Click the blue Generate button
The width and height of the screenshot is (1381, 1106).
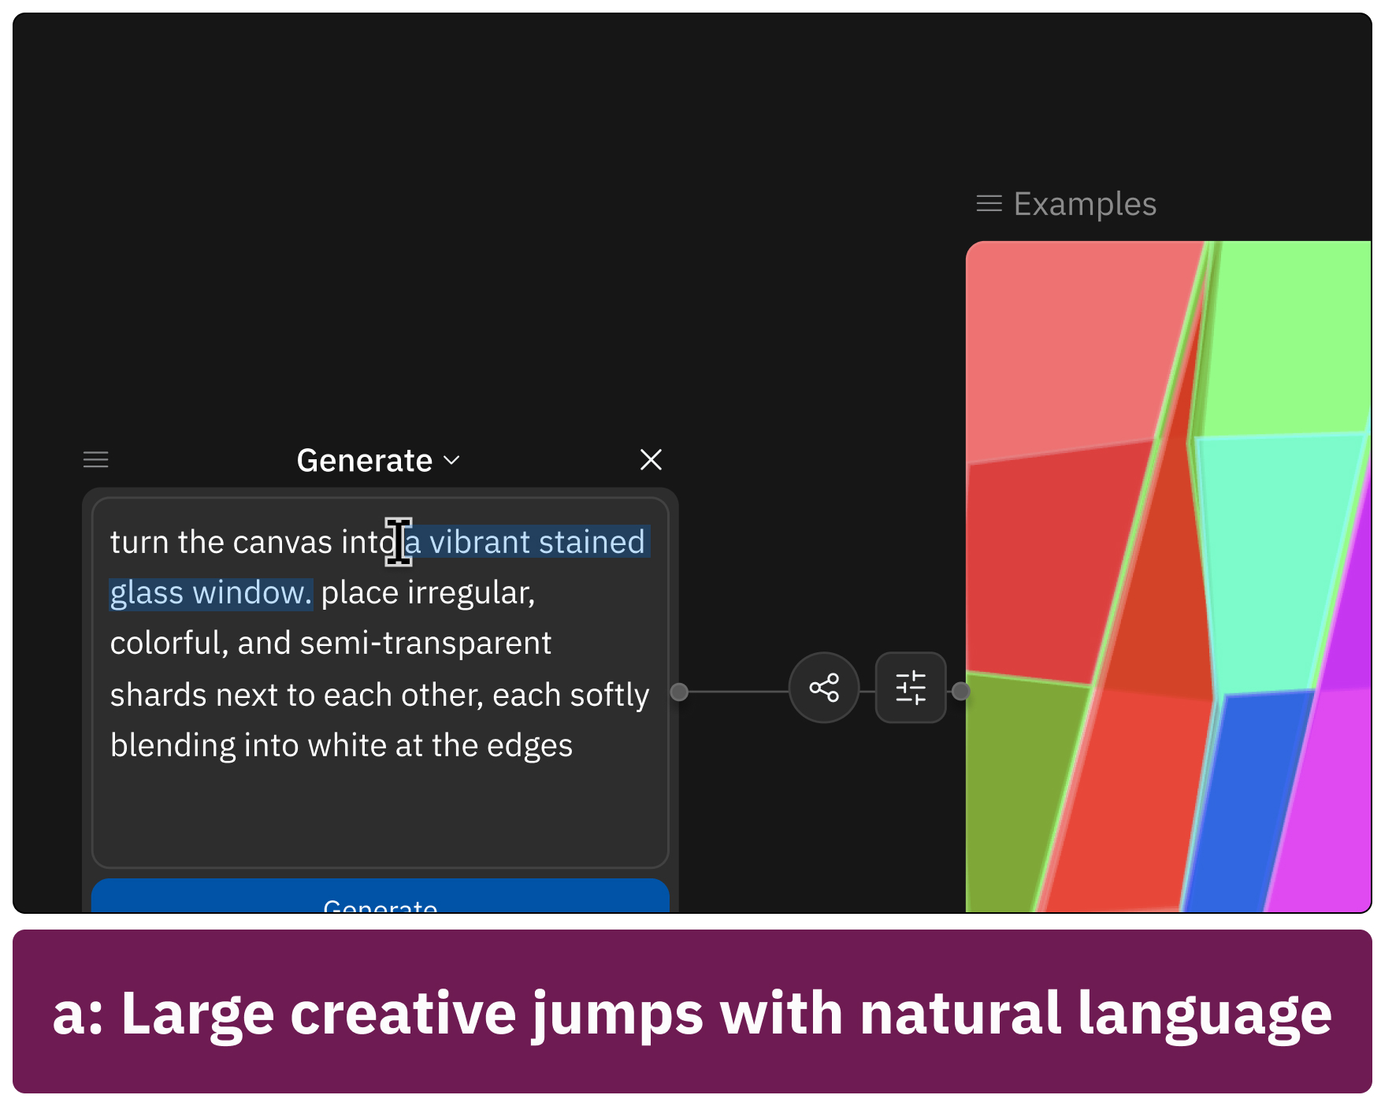381,896
